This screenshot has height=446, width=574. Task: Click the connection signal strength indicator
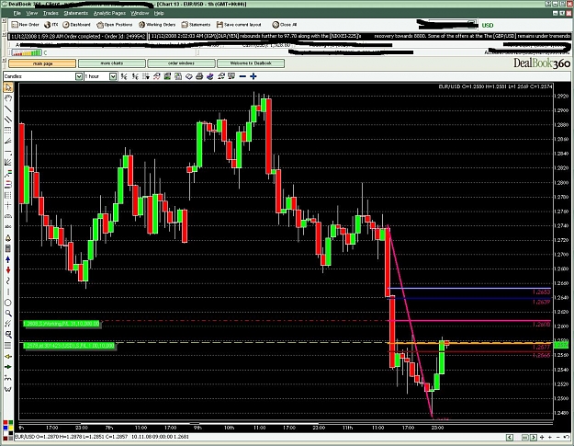(27, 52)
